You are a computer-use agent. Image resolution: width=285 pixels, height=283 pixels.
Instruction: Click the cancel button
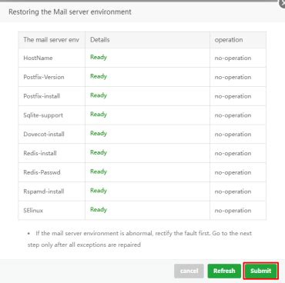click(x=189, y=271)
